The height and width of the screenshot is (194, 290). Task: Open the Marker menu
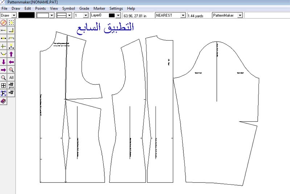tap(99, 8)
